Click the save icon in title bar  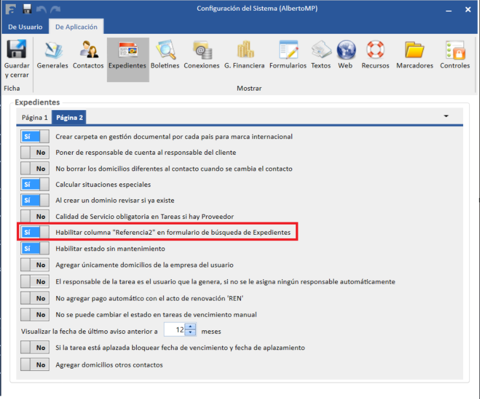27,9
